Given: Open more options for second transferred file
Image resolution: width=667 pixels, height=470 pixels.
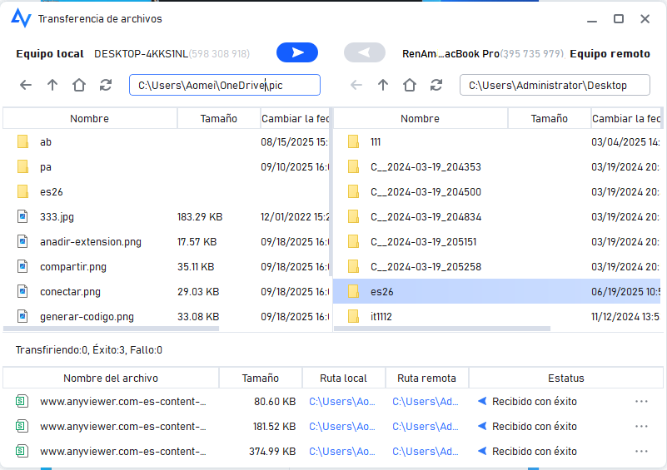Looking at the screenshot, I should click(x=641, y=427).
